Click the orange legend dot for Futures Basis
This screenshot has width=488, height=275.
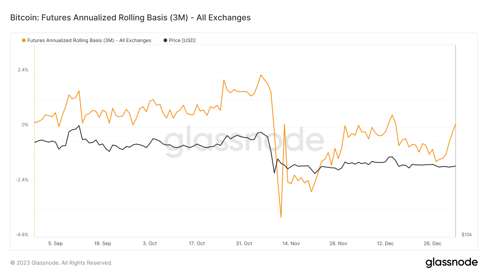pos(24,40)
